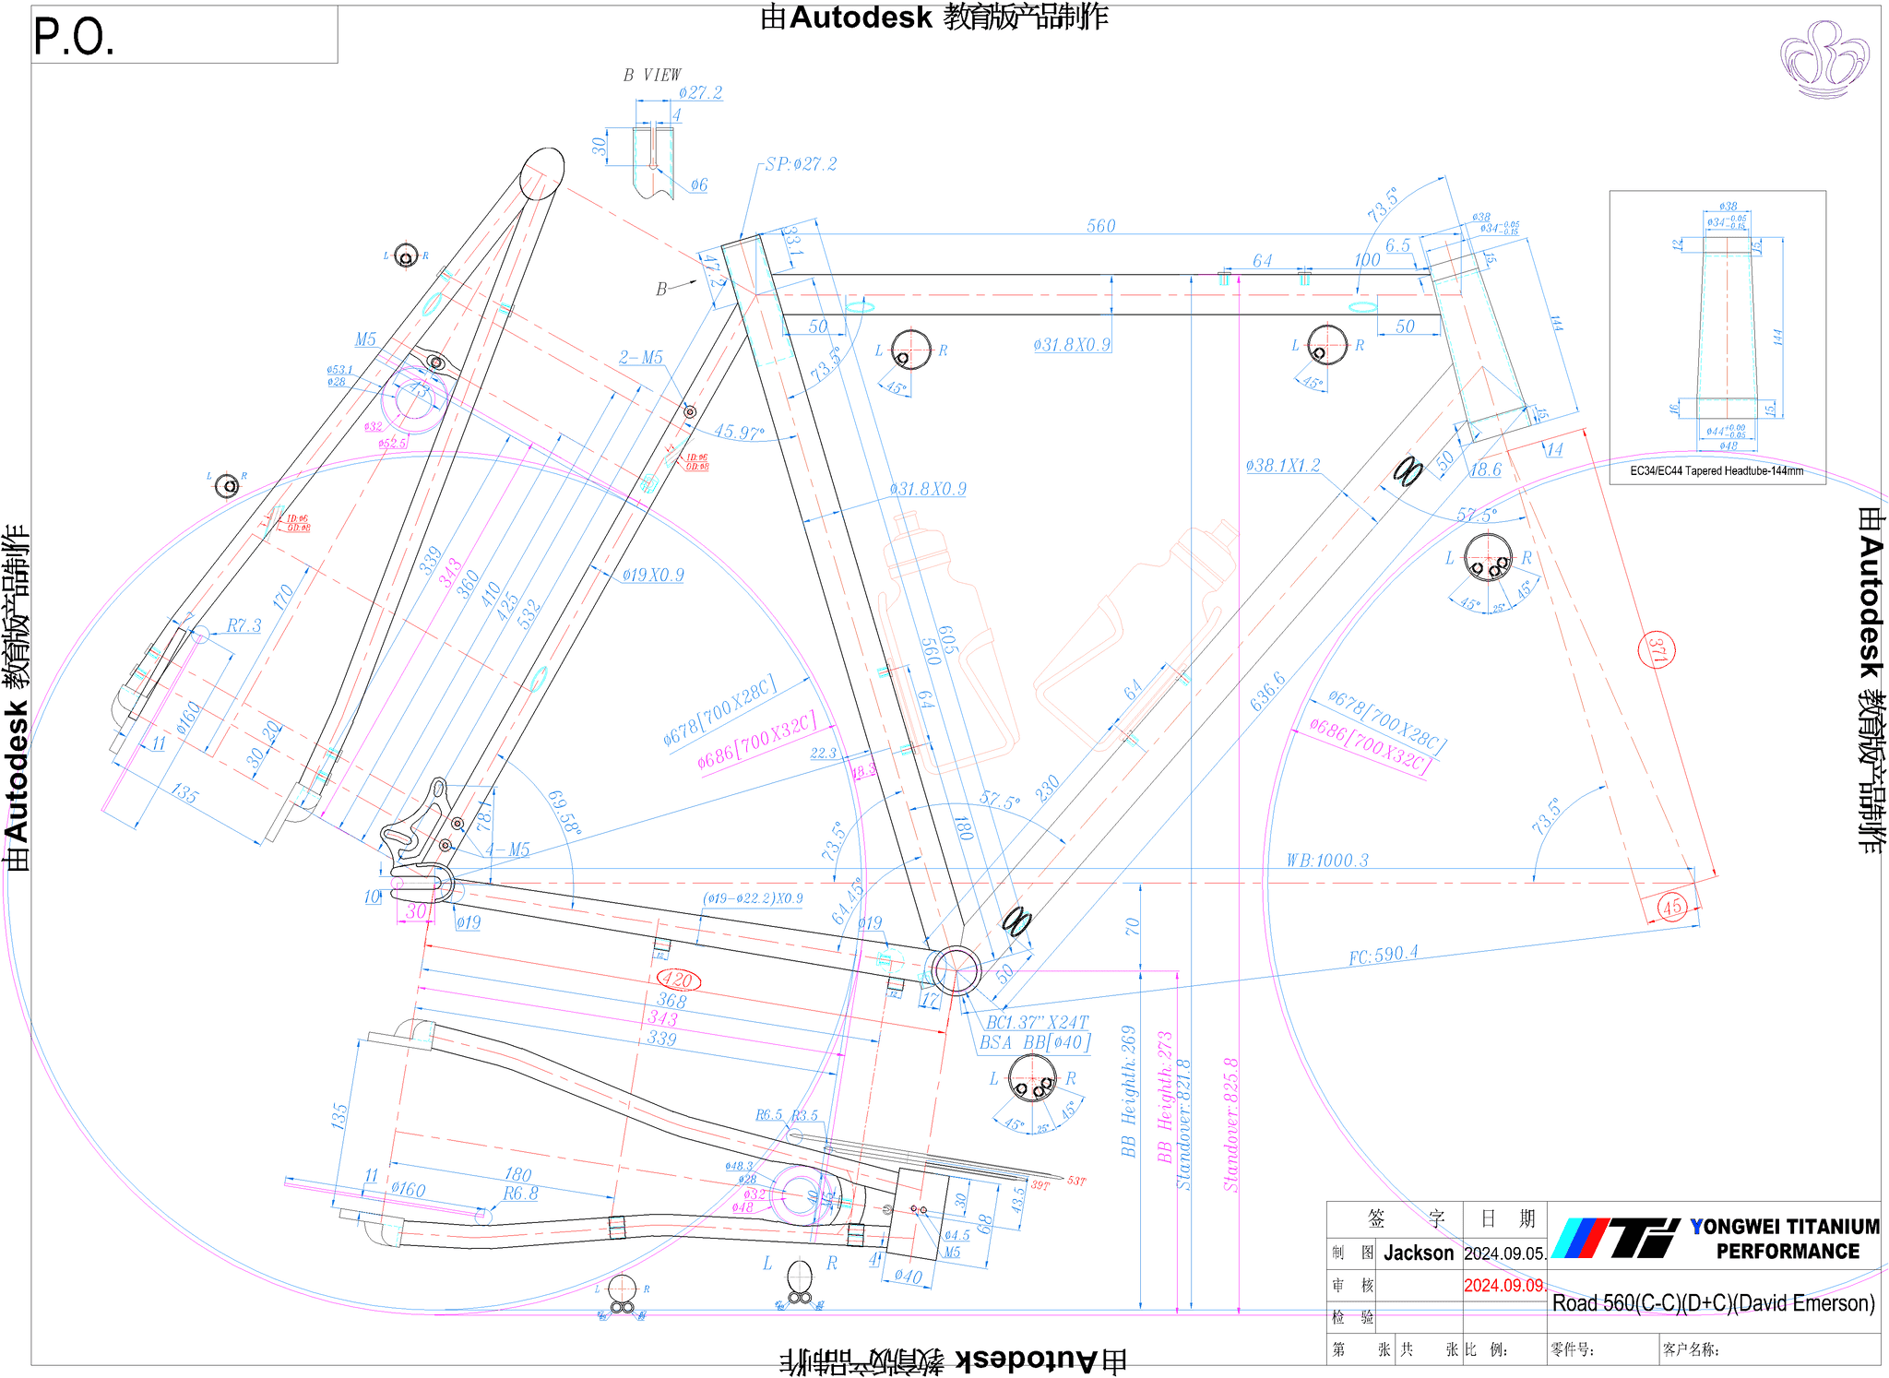
Task: Select 'BB Heighth:269' vertical label
Action: click(x=1128, y=1091)
